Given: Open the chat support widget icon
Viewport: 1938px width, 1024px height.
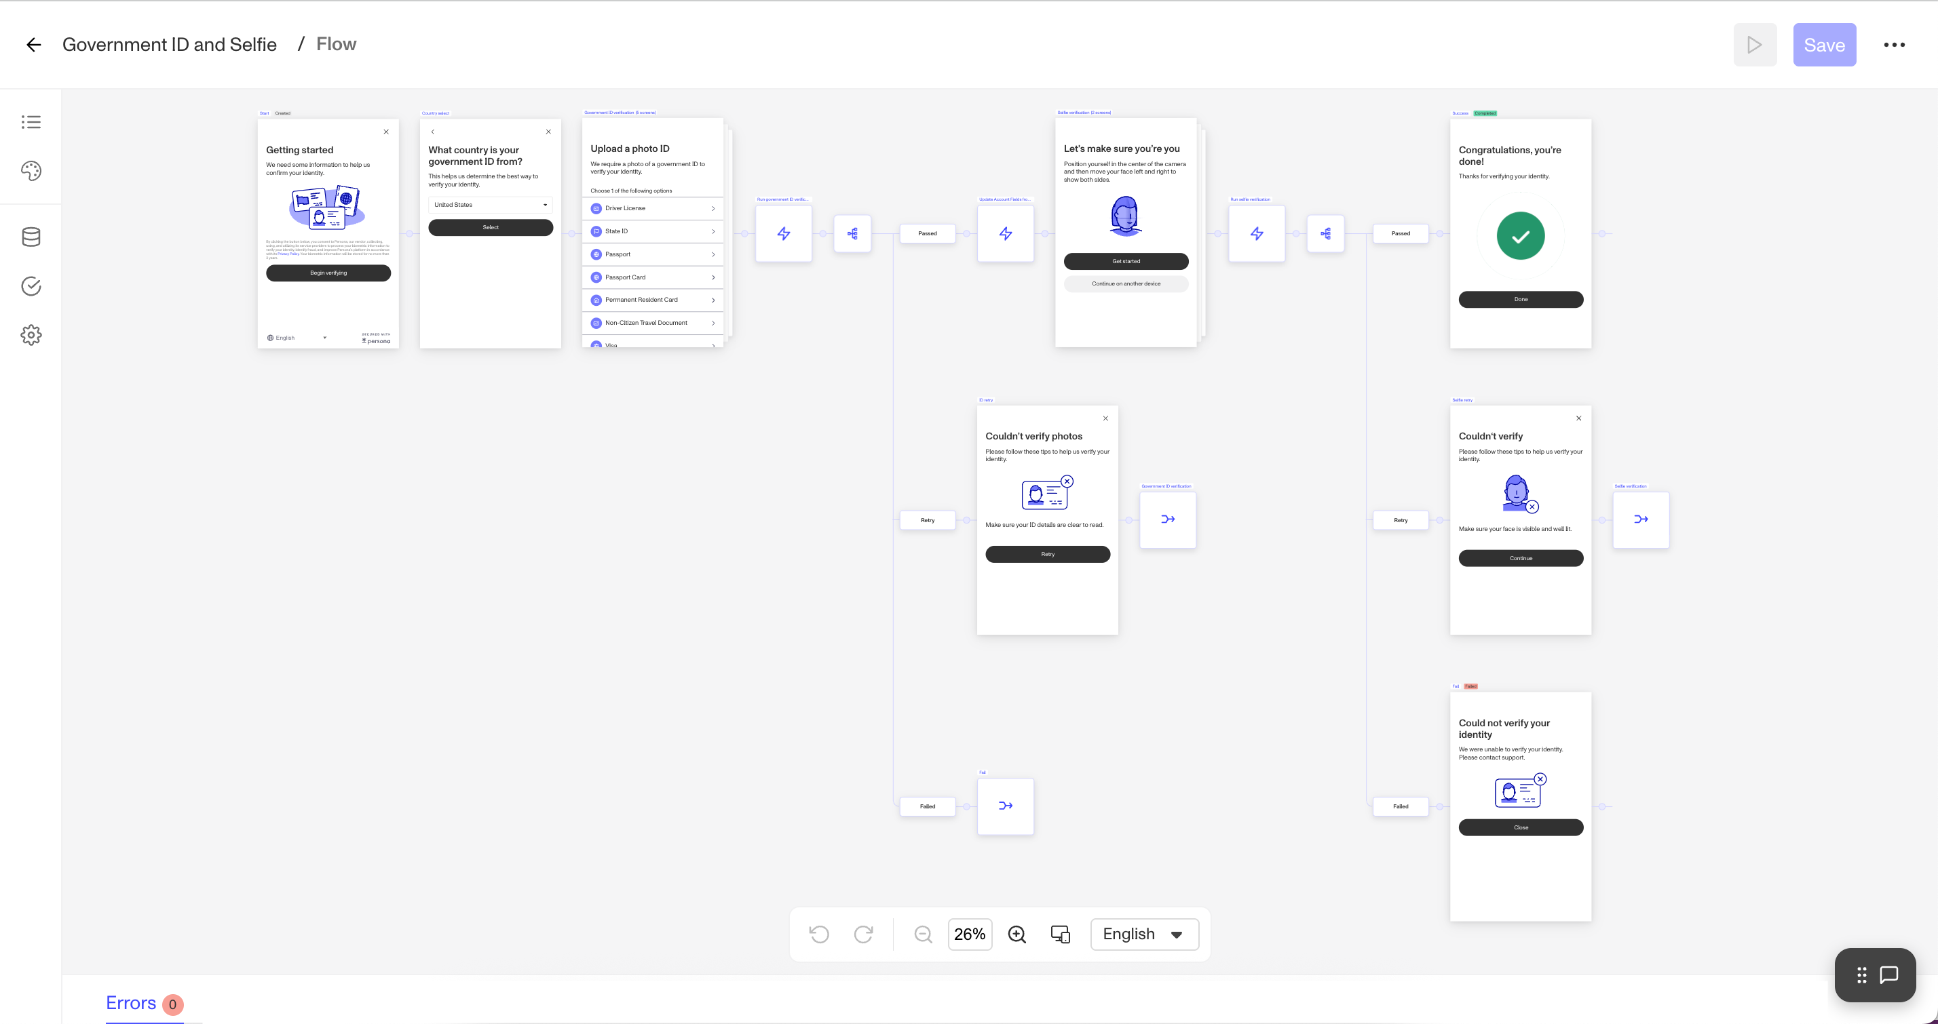Looking at the screenshot, I should [1889, 975].
